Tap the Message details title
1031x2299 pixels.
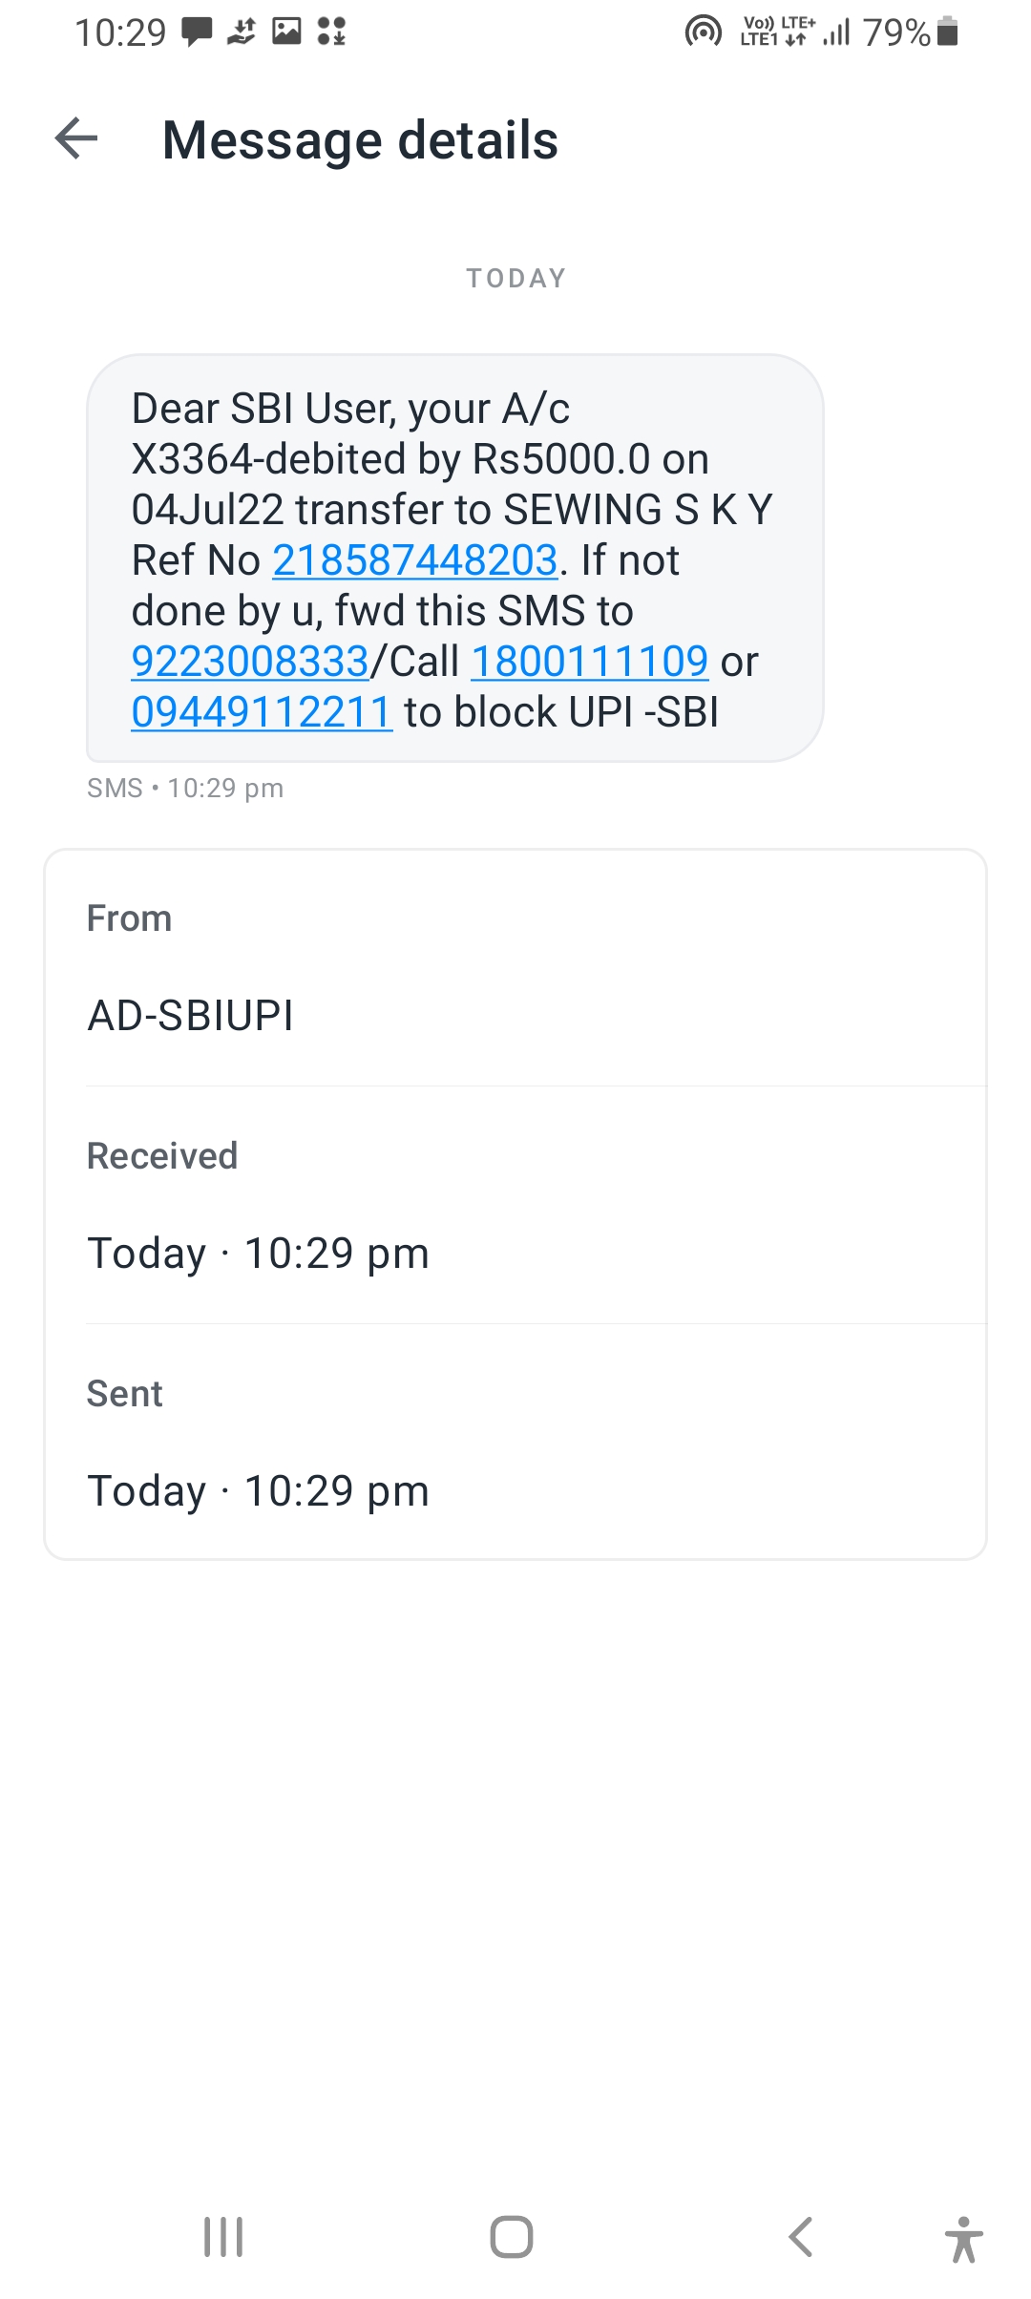[x=360, y=140]
